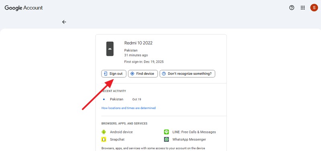Click the Find device button

click(x=143, y=74)
